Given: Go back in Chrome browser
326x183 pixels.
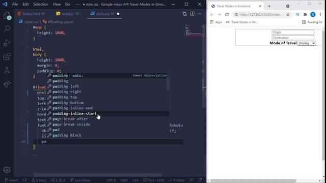Looking at the screenshot, I should tap(212, 15).
